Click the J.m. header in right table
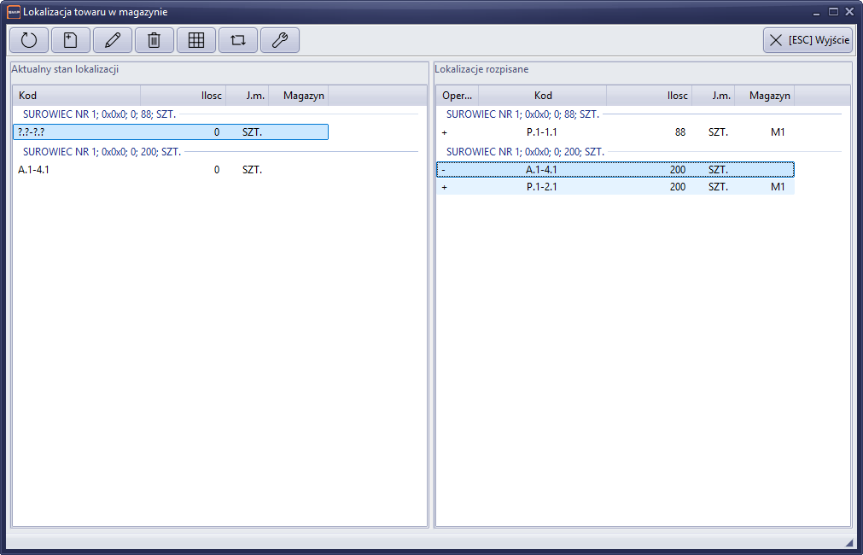 [714, 96]
